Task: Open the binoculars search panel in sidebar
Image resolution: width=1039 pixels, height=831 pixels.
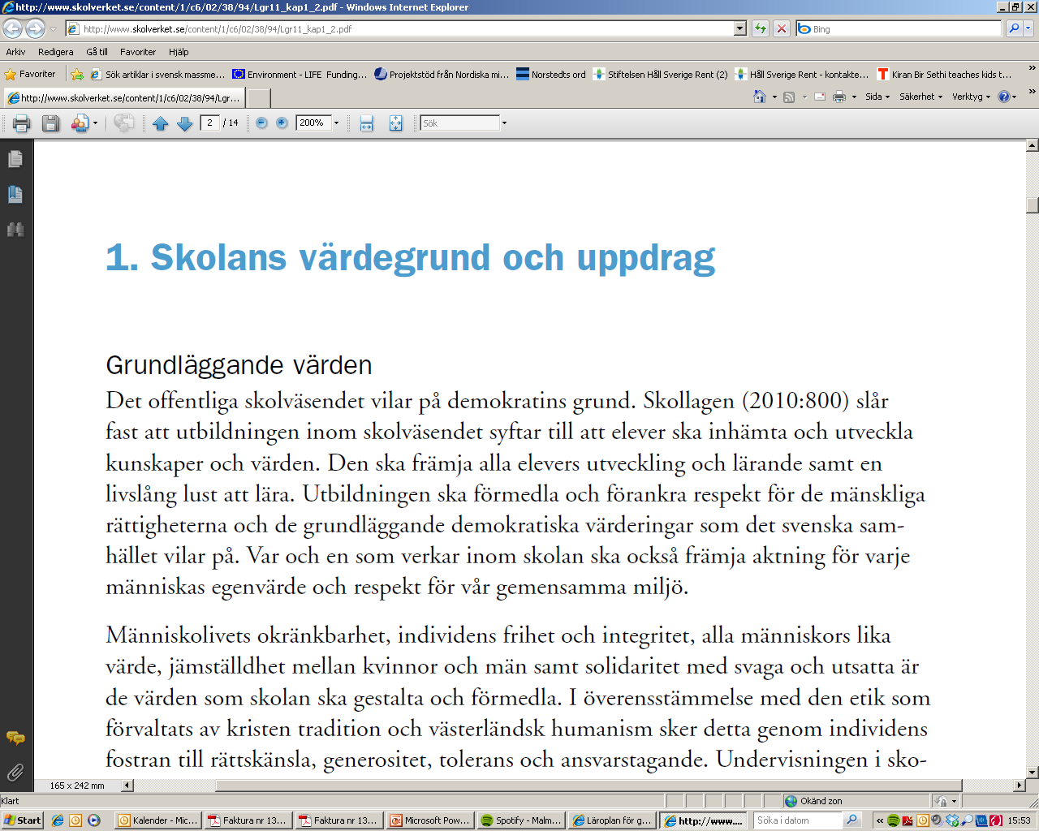Action: click(15, 230)
